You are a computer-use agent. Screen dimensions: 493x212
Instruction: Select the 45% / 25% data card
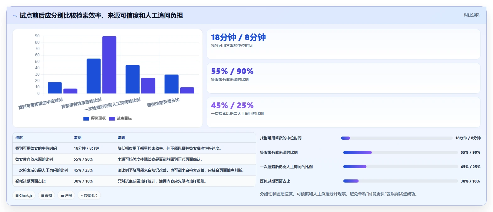[344, 112]
